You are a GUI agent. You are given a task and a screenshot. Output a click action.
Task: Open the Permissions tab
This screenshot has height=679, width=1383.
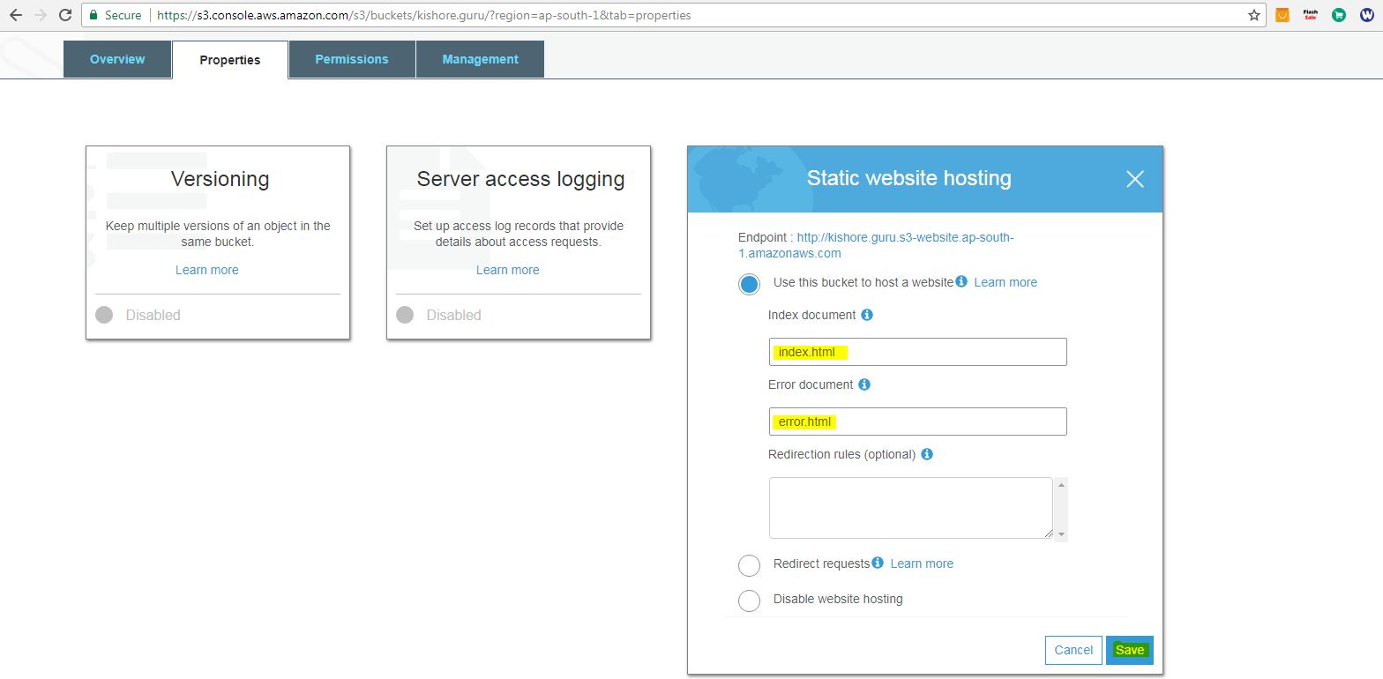[352, 59]
